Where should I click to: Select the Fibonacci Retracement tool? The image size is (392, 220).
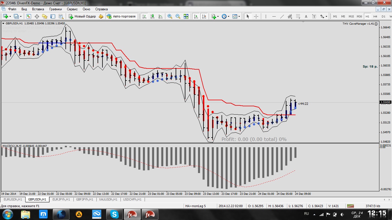[x=298, y=16]
